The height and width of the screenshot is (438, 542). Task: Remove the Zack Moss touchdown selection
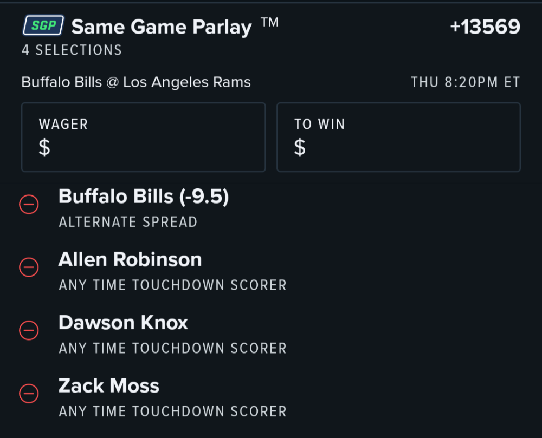pyautogui.click(x=29, y=394)
